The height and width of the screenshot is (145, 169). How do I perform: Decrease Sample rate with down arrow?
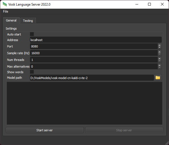(x=159, y=54)
